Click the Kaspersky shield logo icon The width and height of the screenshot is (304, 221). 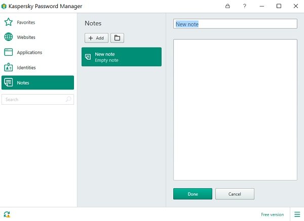tap(4, 6)
